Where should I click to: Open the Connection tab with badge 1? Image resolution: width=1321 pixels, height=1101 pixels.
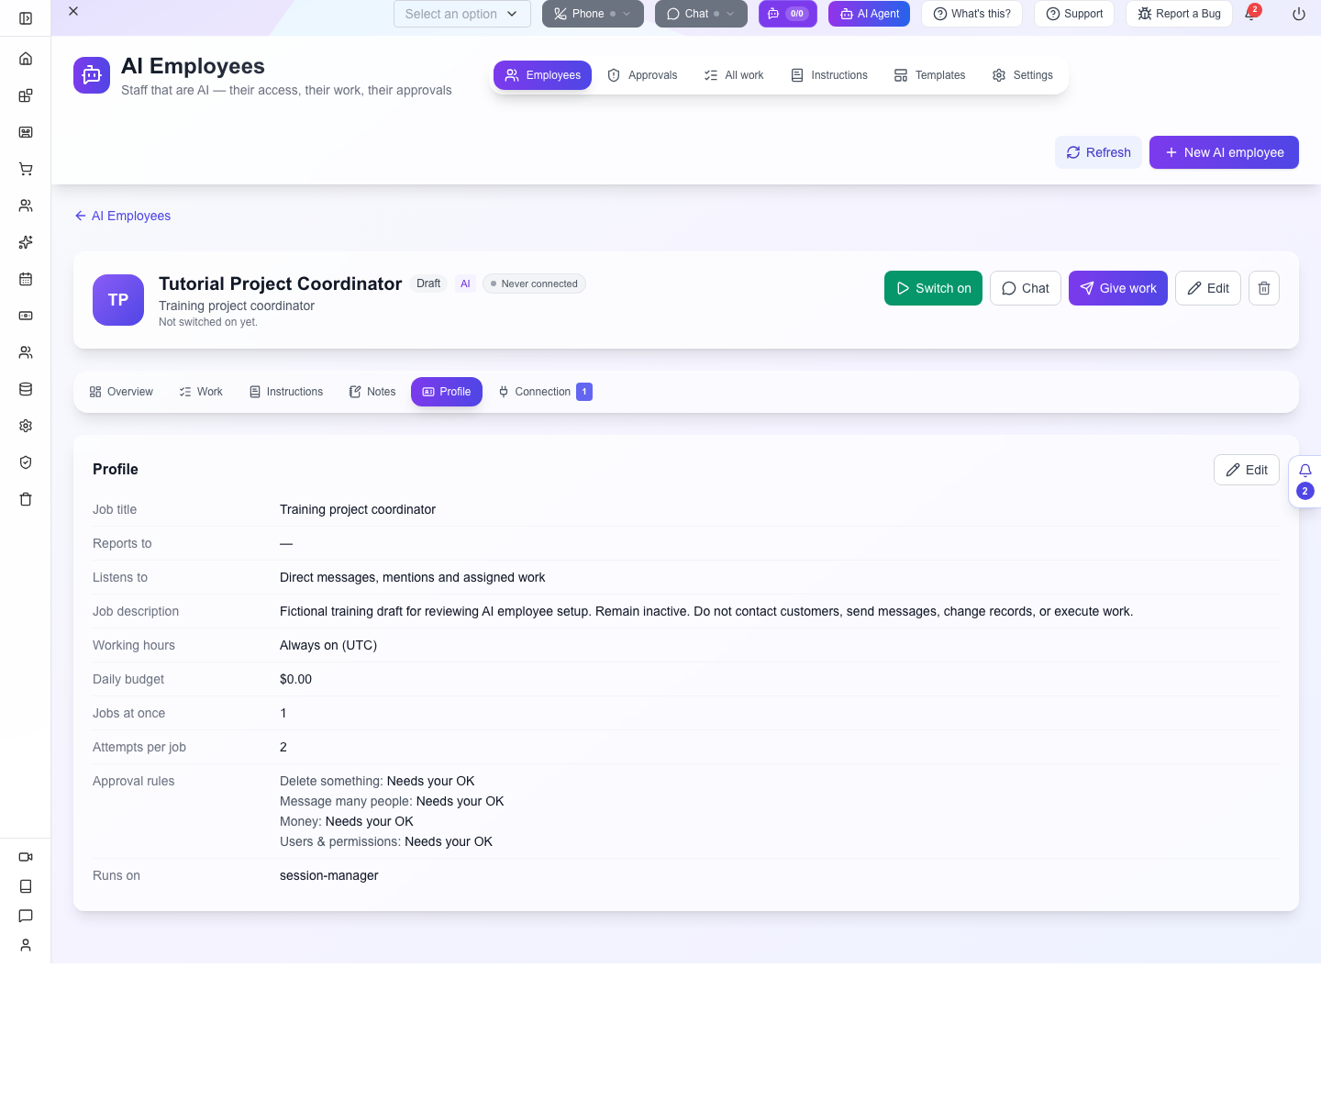coord(545,392)
